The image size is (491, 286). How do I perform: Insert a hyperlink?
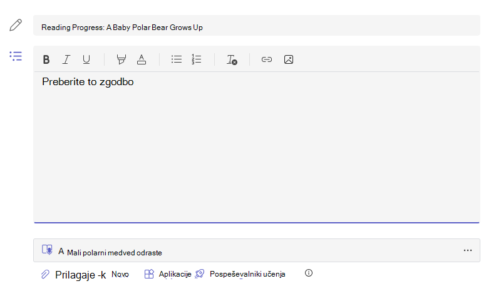[267, 59]
